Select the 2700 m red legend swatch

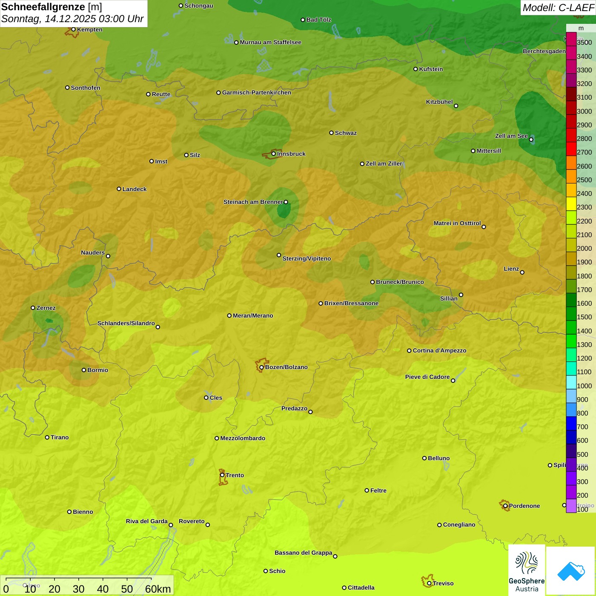571,149
